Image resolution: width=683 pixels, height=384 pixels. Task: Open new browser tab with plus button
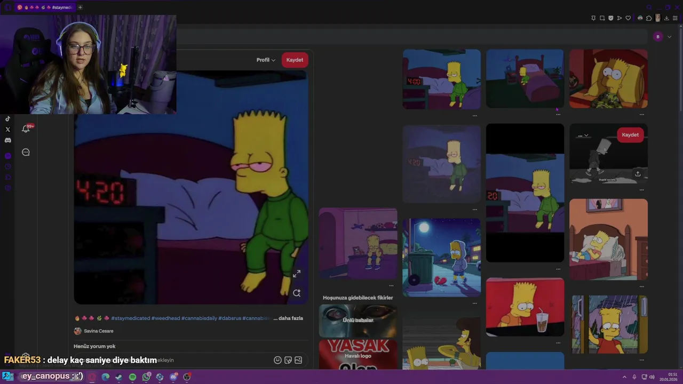80,7
